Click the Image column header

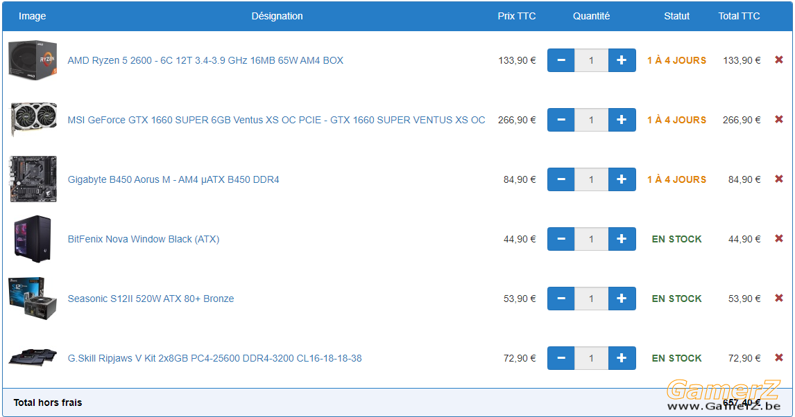[x=33, y=16]
